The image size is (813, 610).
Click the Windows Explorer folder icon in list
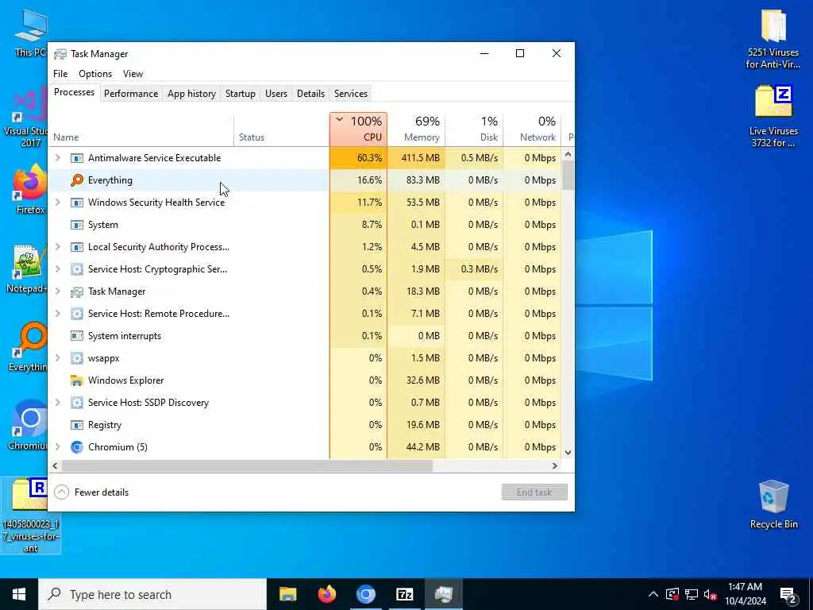pyautogui.click(x=77, y=380)
